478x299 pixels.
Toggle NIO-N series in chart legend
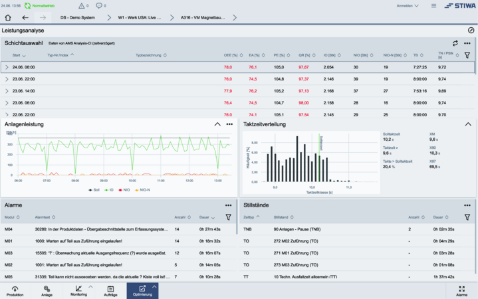[x=142, y=190]
